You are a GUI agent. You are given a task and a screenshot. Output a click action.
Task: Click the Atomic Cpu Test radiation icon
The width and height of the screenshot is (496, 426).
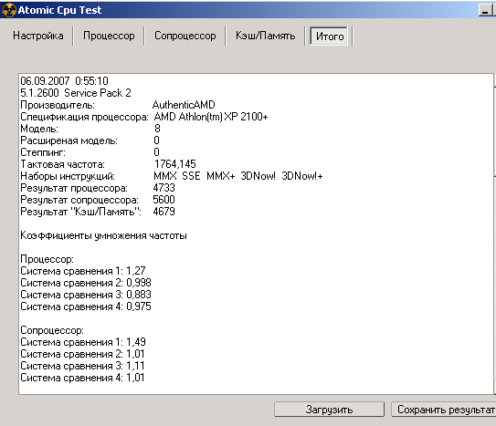(x=8, y=10)
